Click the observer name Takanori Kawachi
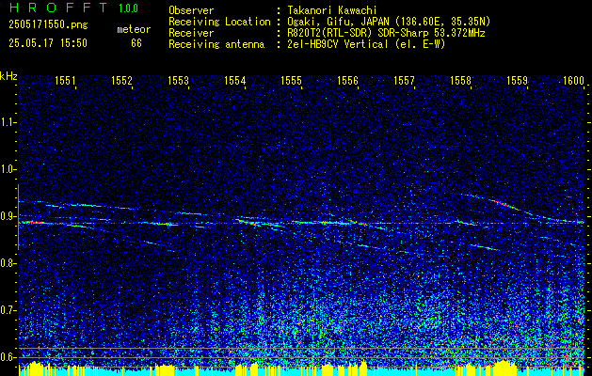592x376 pixels. click(x=330, y=10)
